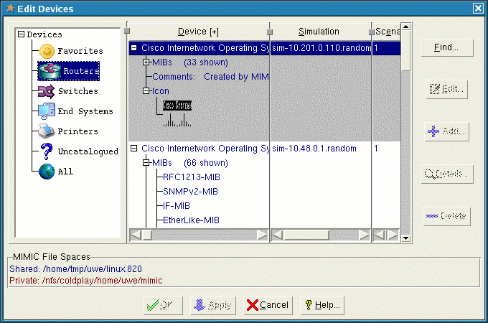Click the Cancel button

[x=268, y=305]
